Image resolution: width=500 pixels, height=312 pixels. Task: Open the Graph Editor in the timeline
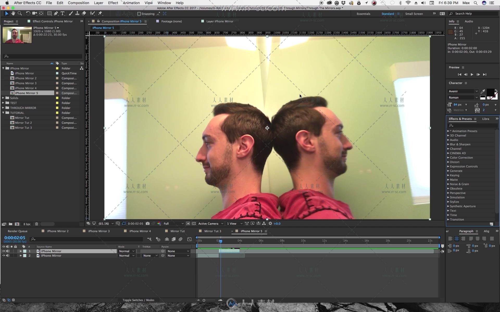(x=189, y=239)
